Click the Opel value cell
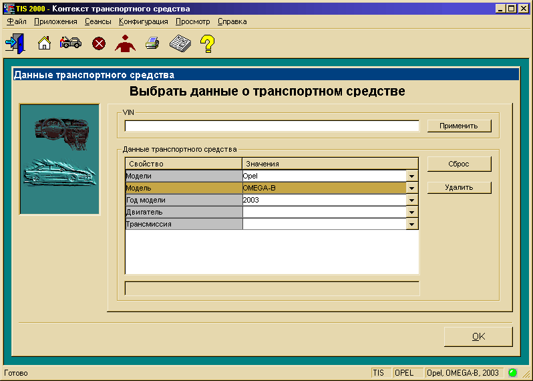 click(x=324, y=176)
